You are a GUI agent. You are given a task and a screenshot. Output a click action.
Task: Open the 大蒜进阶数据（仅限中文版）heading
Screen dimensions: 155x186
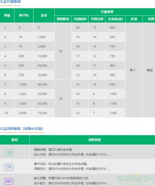pos(22,129)
